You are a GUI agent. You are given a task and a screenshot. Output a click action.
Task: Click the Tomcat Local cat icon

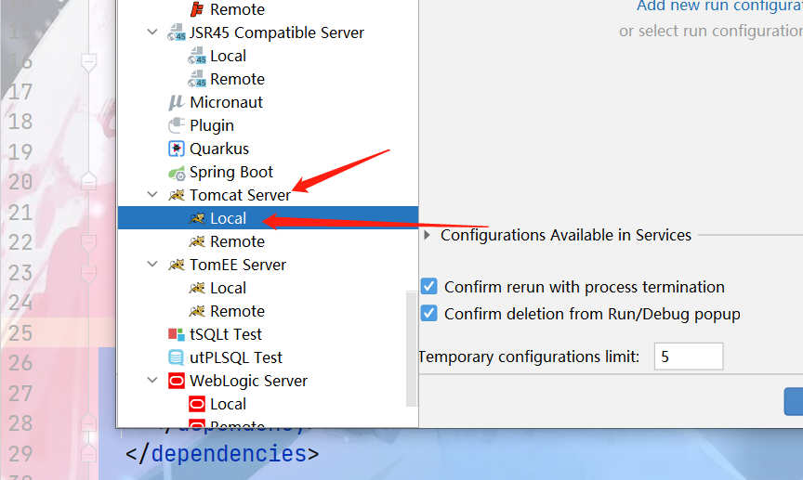tap(197, 218)
